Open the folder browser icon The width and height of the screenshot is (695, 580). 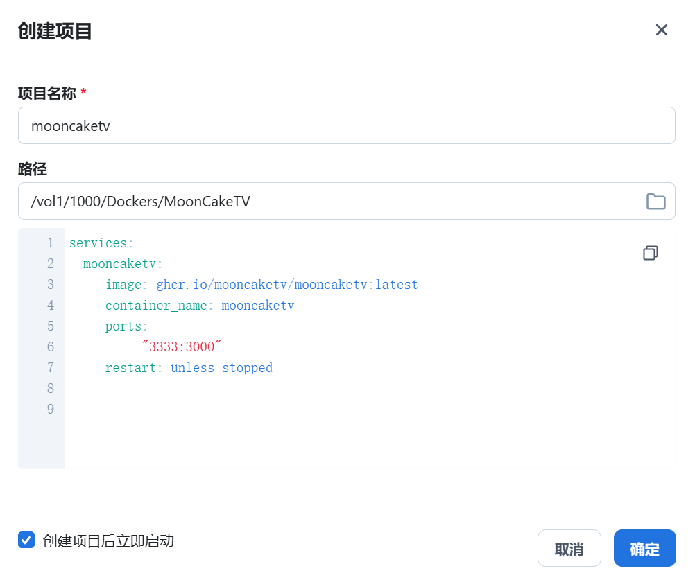point(655,202)
